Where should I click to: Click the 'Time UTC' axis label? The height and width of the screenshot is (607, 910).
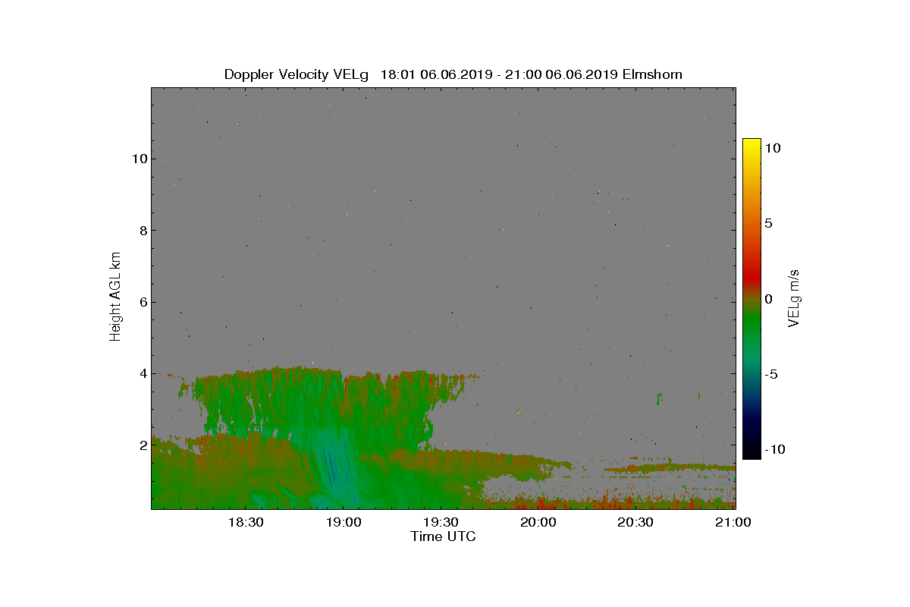444,536
